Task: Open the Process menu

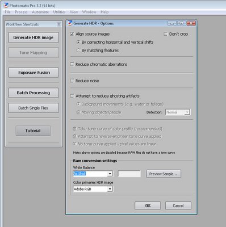Action: 21,12
